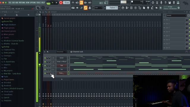Click the scissors audio editor icon
The height and width of the screenshot is (107, 190).
pos(157,3)
